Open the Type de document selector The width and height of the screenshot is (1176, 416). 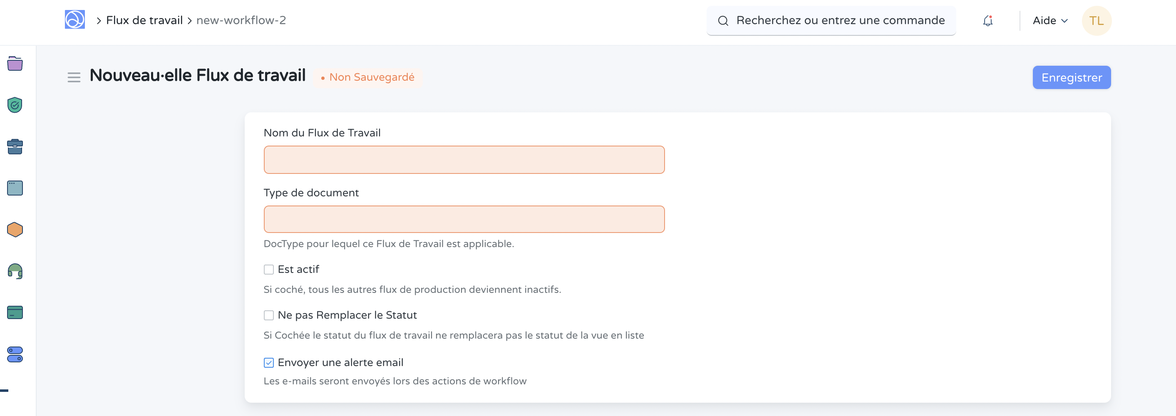464,219
